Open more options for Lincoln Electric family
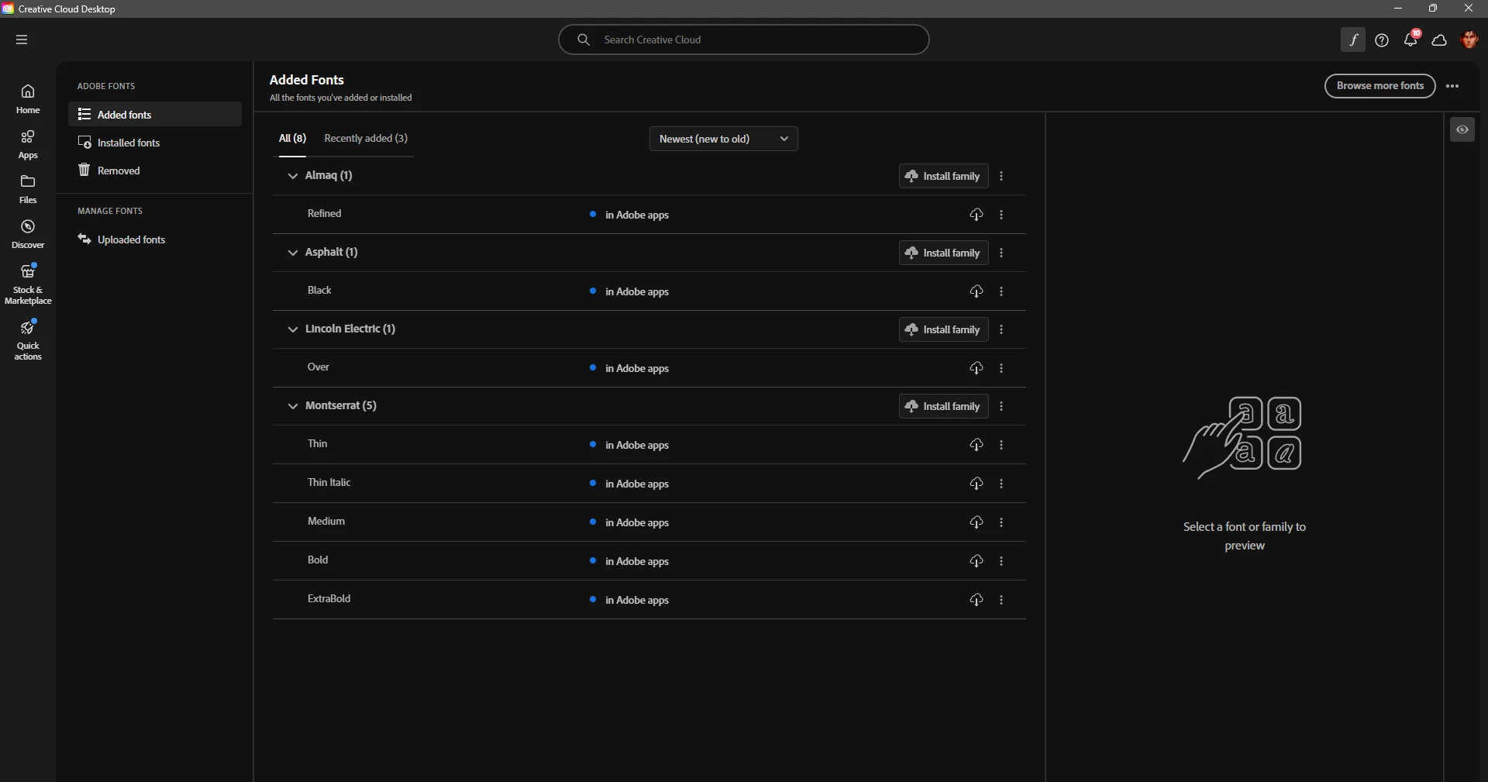This screenshot has width=1488, height=782. coord(1001,329)
